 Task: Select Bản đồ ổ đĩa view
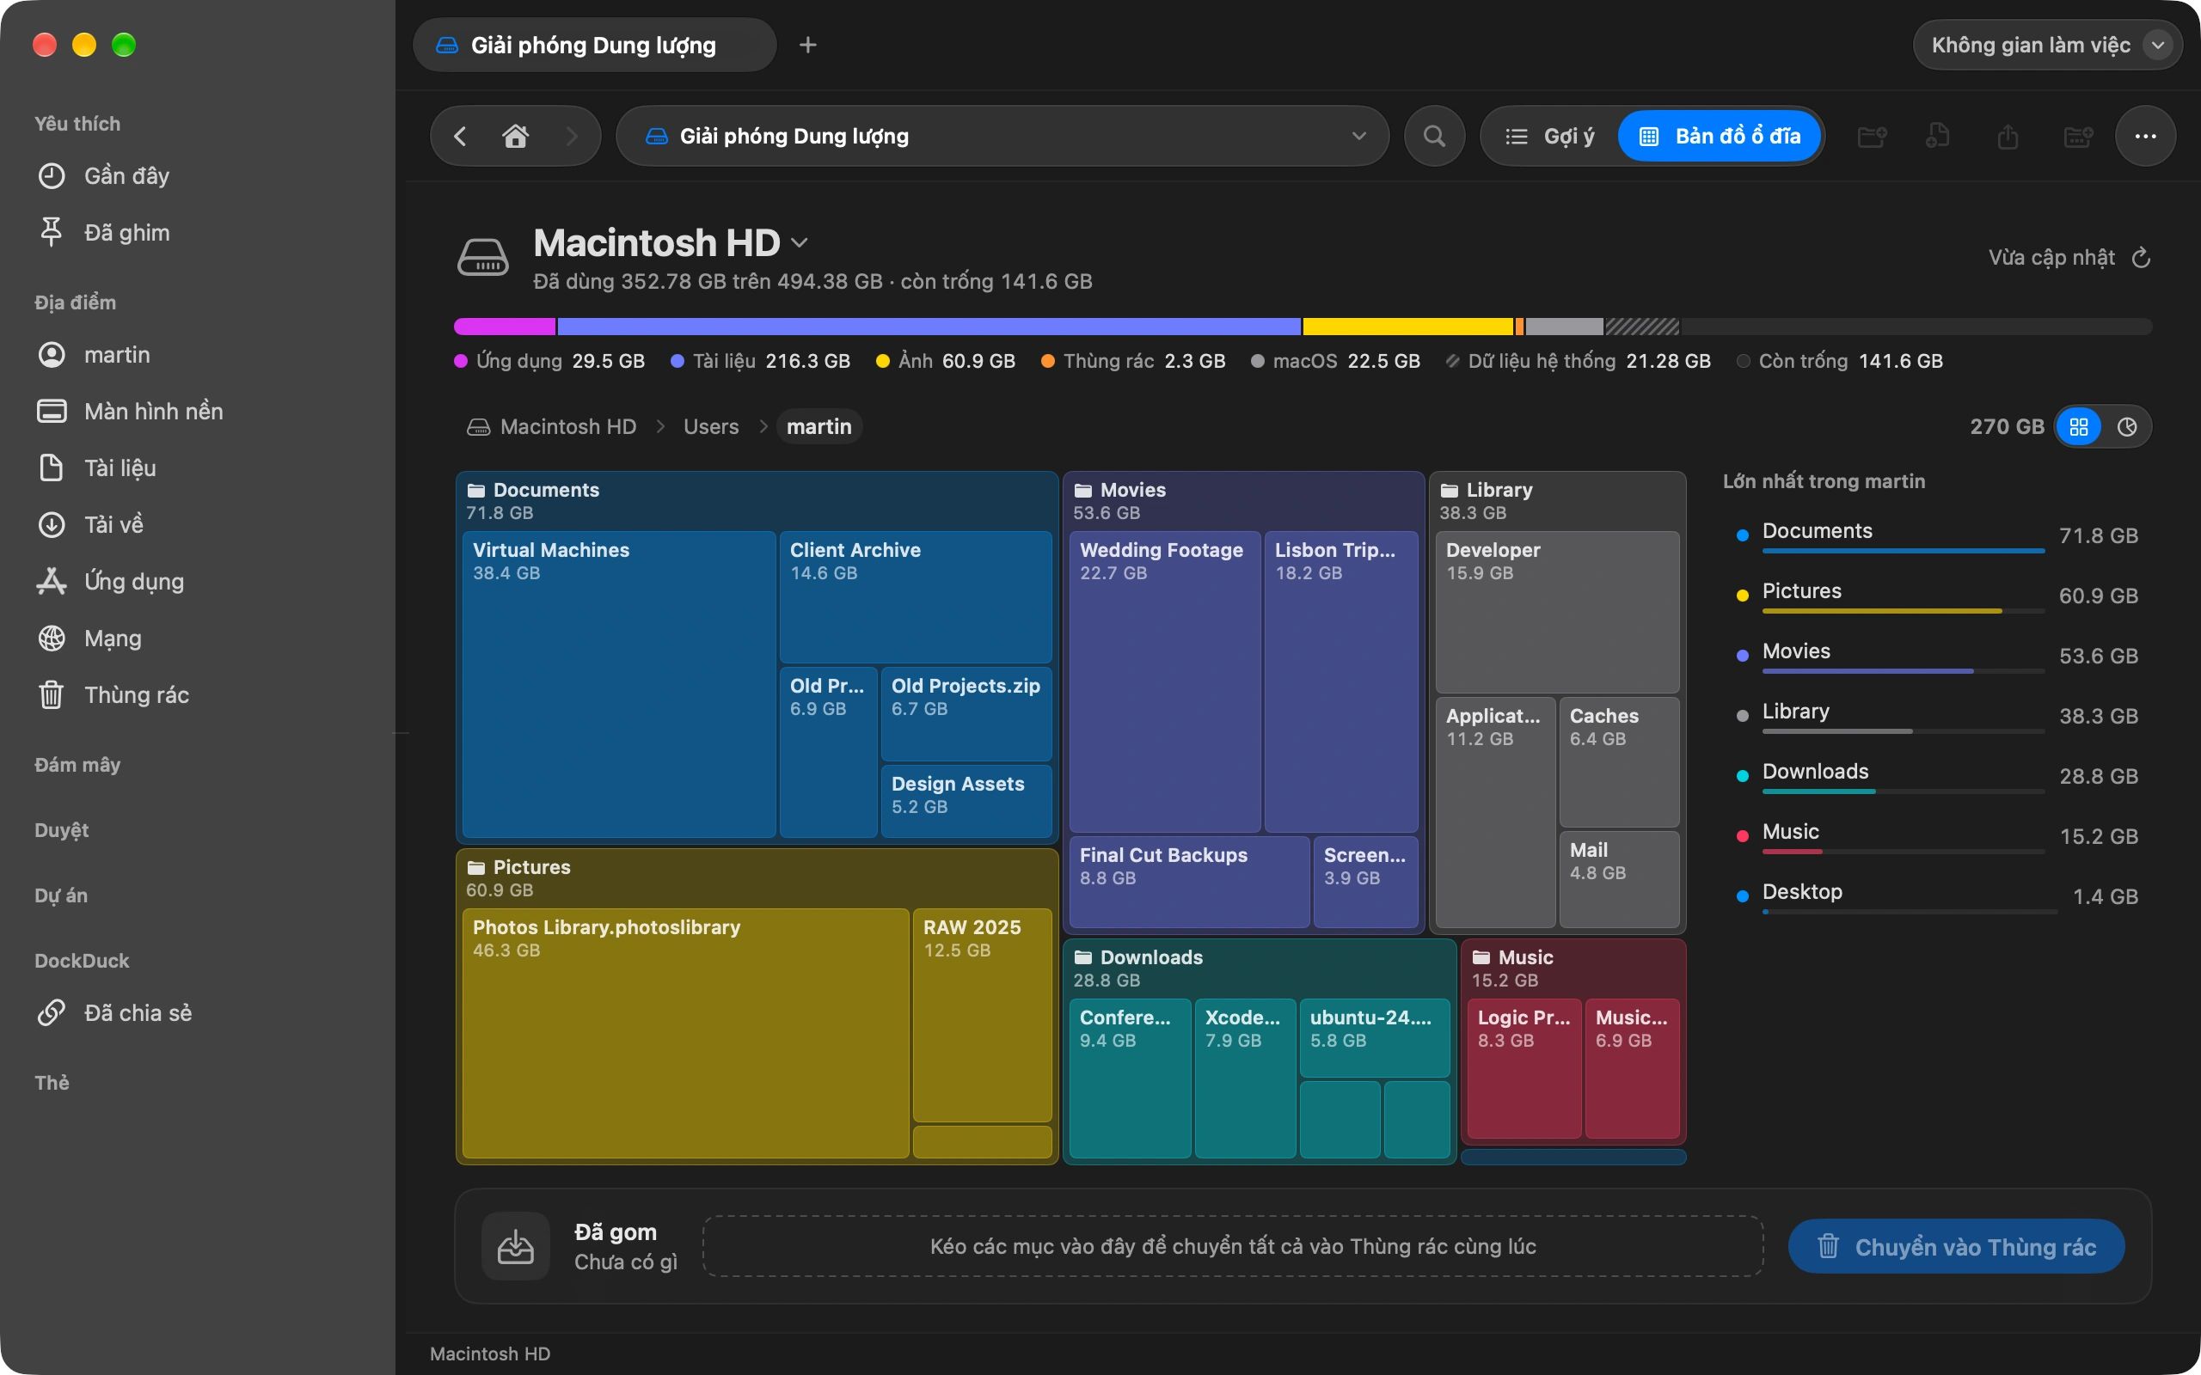pyautogui.click(x=1719, y=137)
